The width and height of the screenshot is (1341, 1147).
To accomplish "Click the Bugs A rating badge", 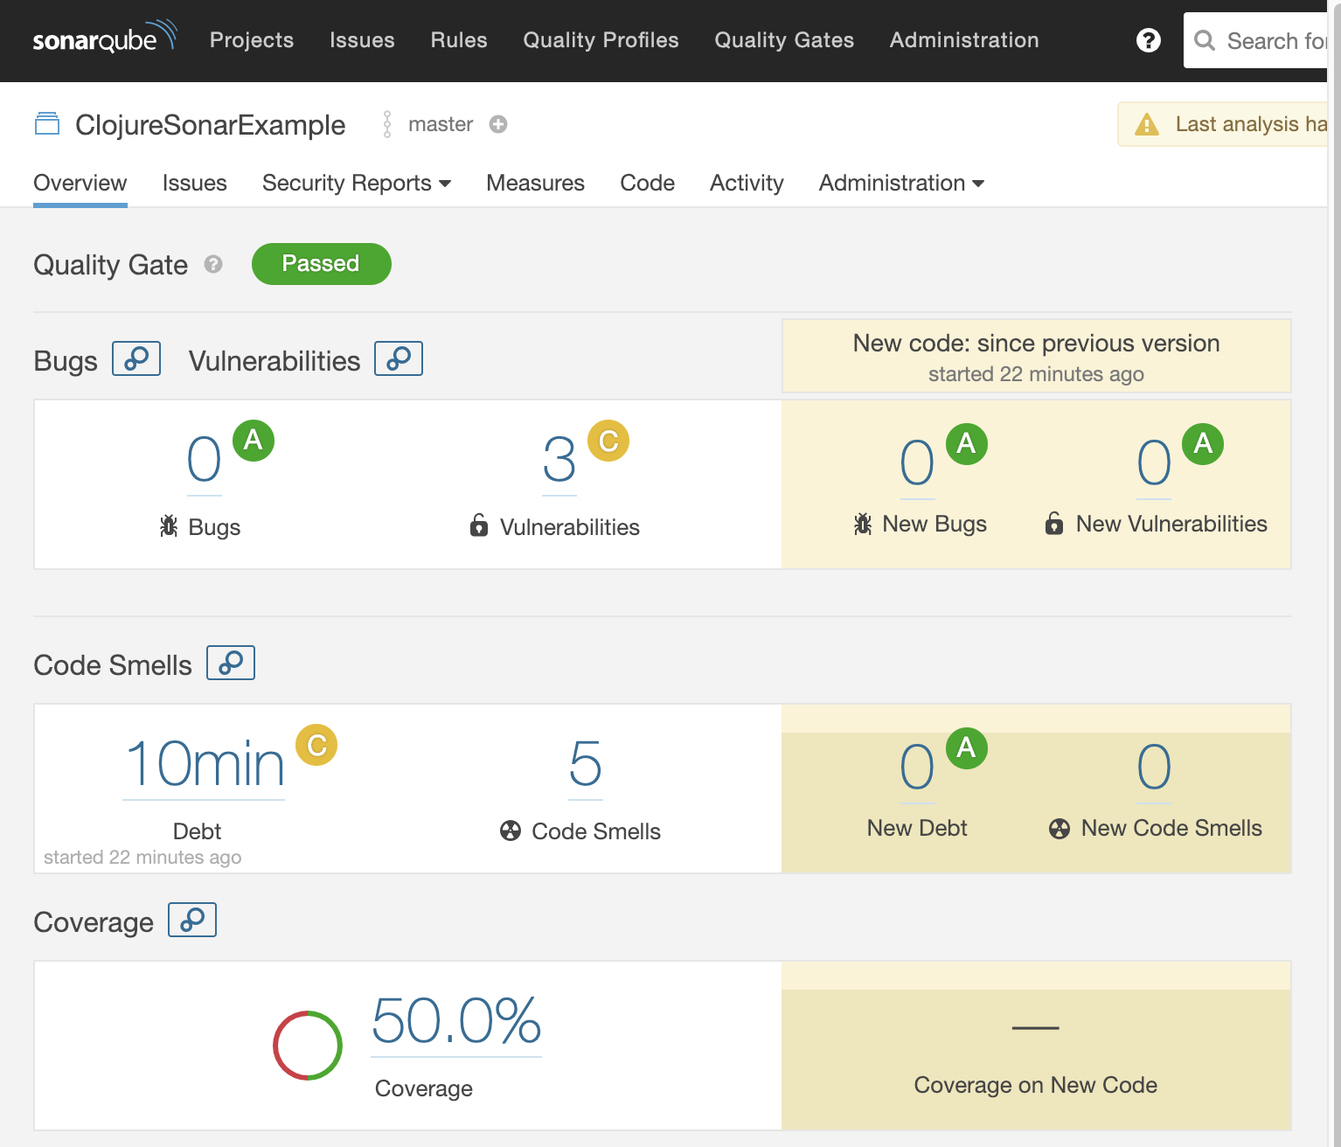I will pyautogui.click(x=254, y=440).
